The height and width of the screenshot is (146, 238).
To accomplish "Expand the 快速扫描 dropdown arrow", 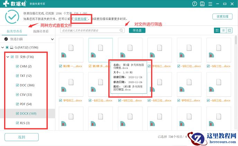I will coord(52,39).
